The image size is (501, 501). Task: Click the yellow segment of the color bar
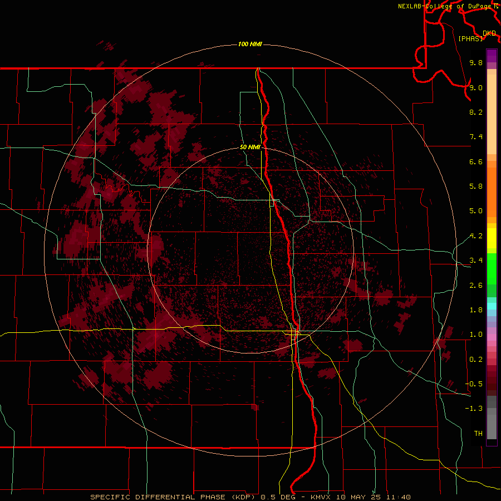[492, 238]
